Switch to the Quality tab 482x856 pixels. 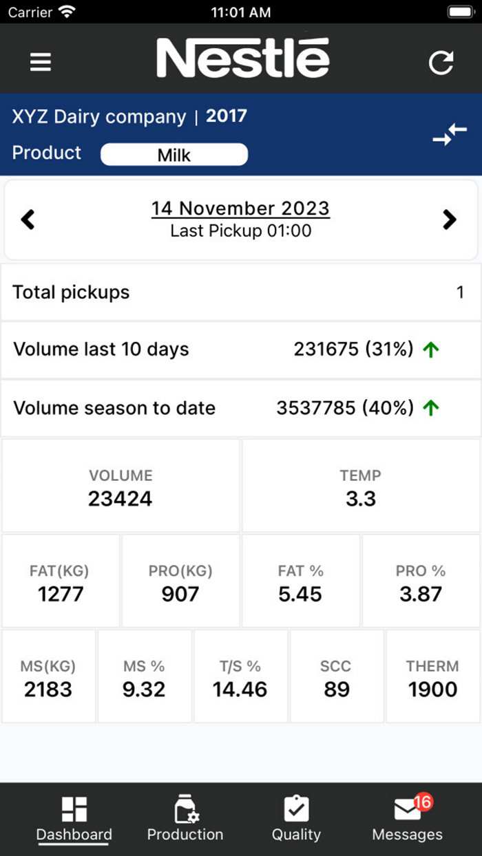pos(296,819)
